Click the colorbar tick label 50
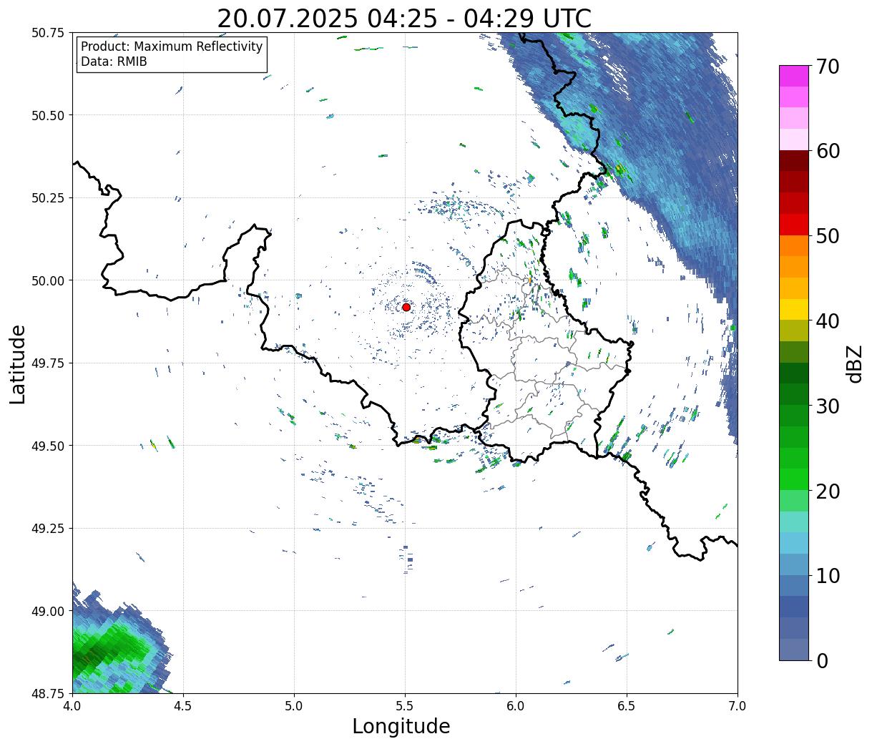This screenshot has height=744, width=872. coord(827,236)
